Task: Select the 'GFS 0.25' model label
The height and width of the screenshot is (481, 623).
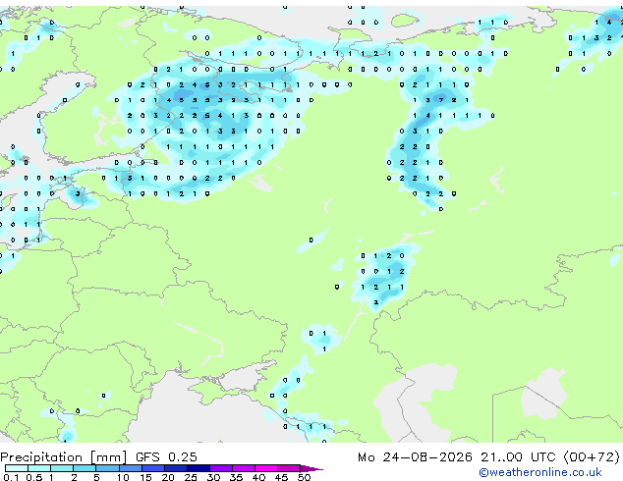Action: [166, 457]
